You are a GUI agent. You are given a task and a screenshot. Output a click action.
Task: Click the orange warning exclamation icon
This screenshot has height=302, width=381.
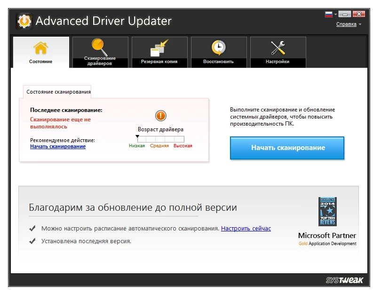pyautogui.click(x=160, y=116)
